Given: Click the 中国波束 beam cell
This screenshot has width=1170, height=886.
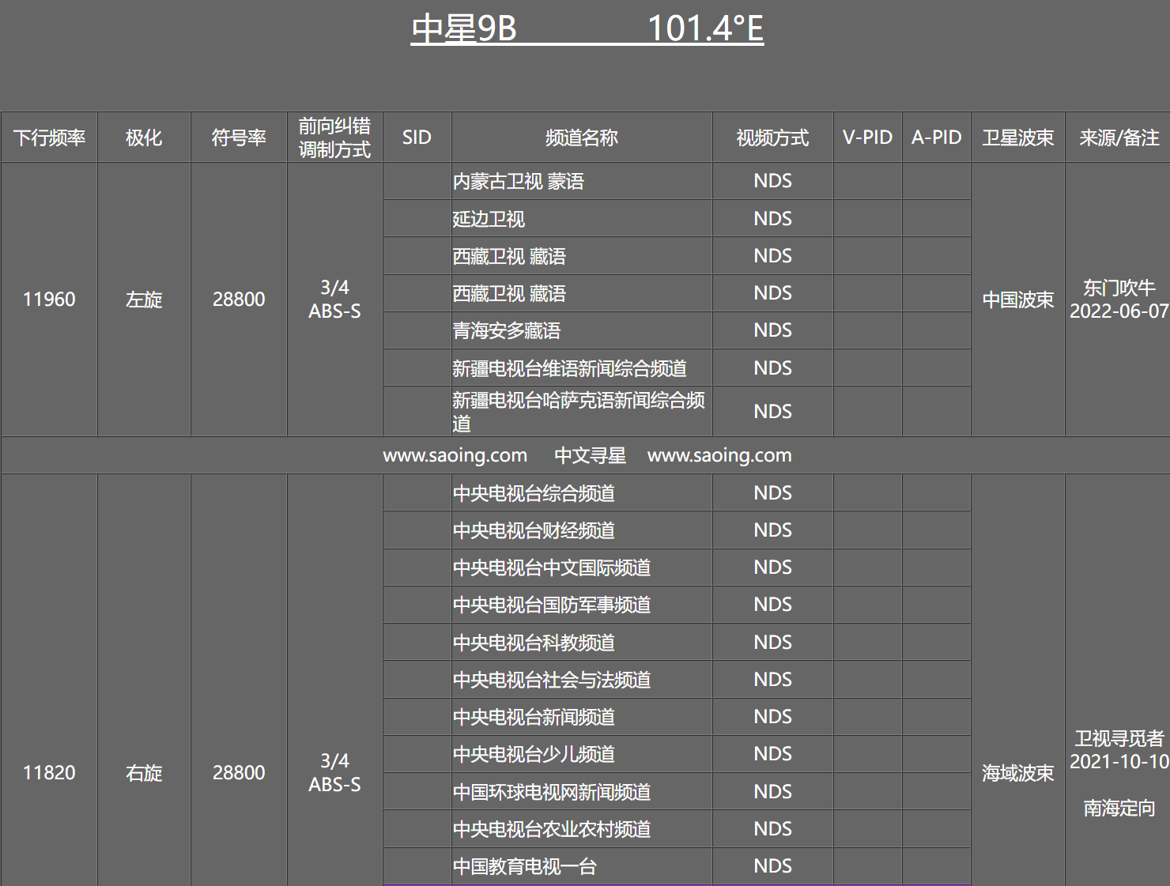Looking at the screenshot, I should coord(1017,300).
